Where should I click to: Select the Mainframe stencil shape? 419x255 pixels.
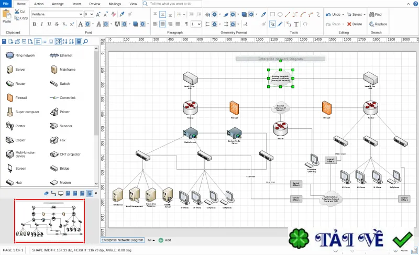tap(63, 70)
